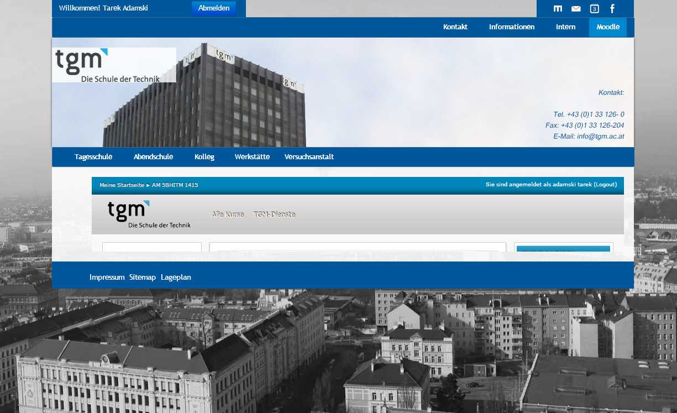677x413 pixels.
Task: Open the calendar icon showing 3
Action: click(x=594, y=8)
